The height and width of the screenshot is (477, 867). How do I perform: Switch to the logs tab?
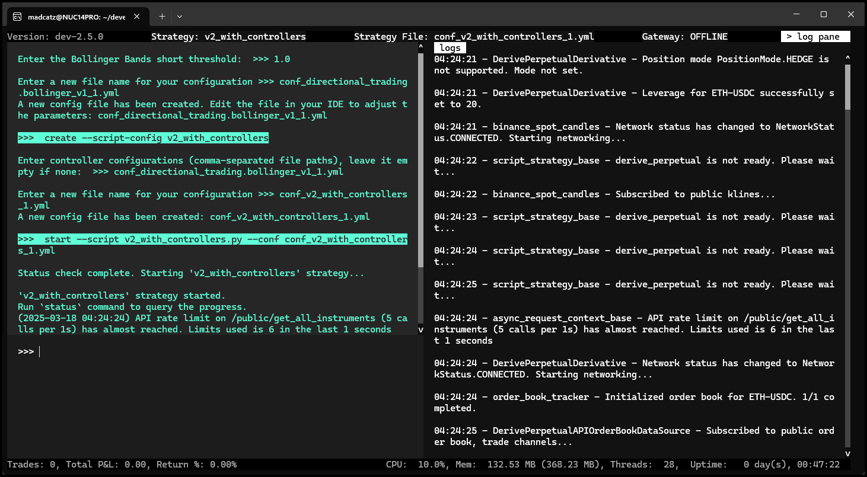[450, 48]
